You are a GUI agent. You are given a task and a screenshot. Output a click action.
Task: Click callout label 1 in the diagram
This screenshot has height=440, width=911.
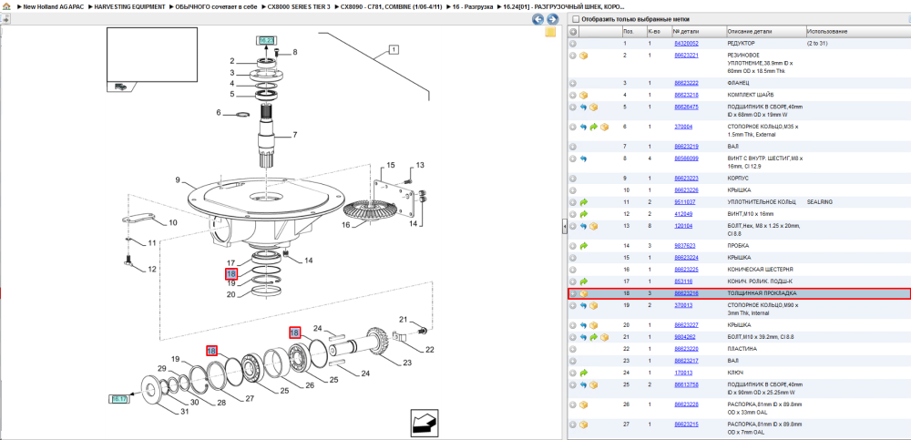394,49
